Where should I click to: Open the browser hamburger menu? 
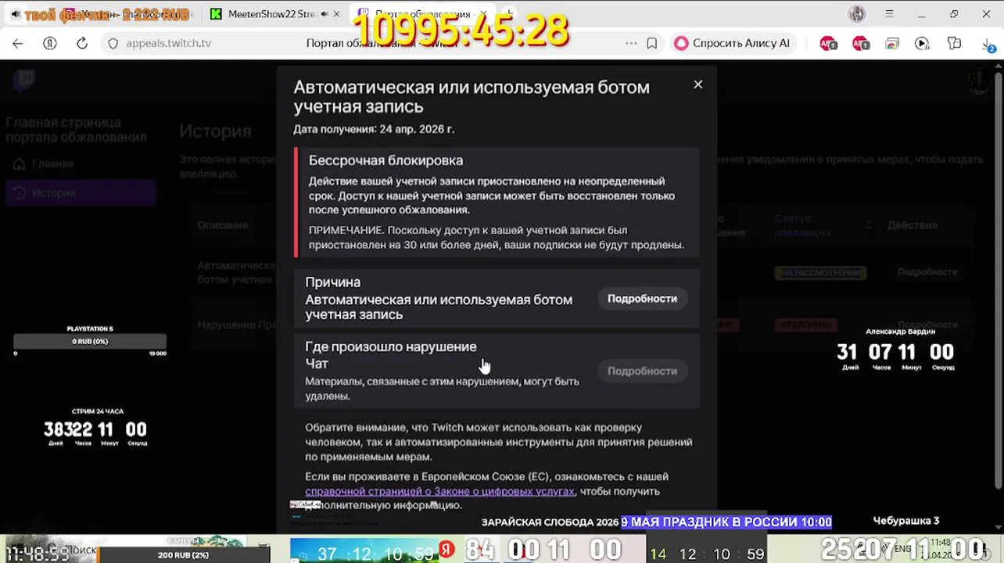(889, 14)
